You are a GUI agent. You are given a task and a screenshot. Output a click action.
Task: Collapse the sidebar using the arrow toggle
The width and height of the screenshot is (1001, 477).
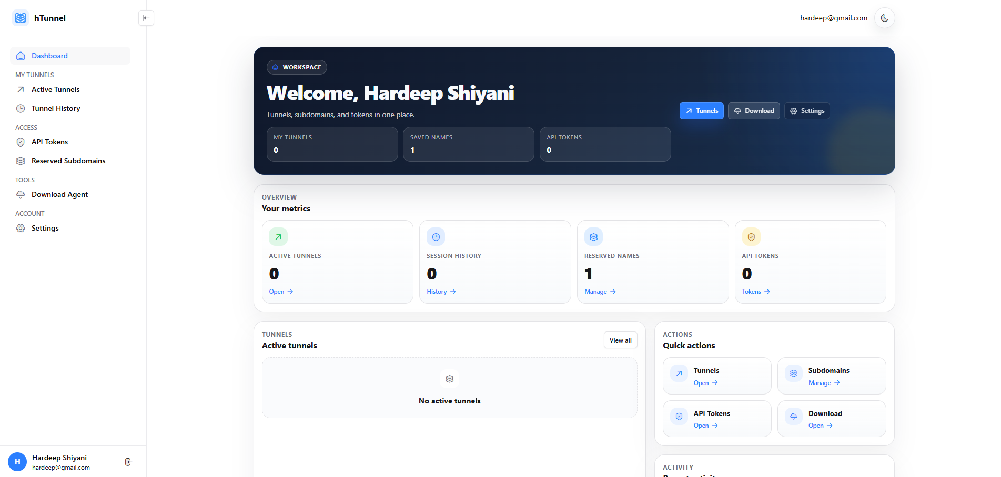pos(146,17)
